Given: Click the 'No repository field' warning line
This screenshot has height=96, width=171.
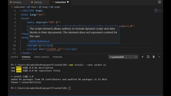Looking at the screenshot, I should pyautogui.click(x=36, y=71).
